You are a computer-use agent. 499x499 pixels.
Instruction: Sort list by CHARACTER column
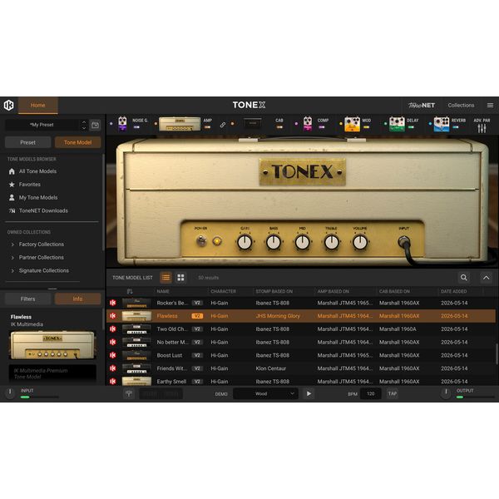click(x=223, y=291)
